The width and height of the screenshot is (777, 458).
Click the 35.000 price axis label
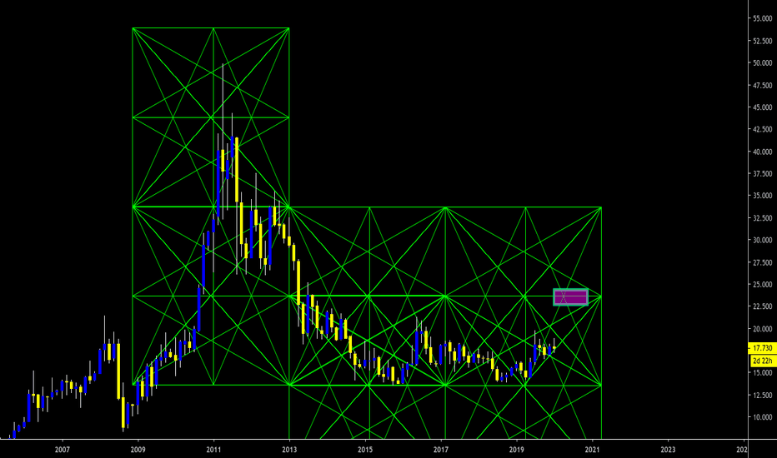coord(763,196)
